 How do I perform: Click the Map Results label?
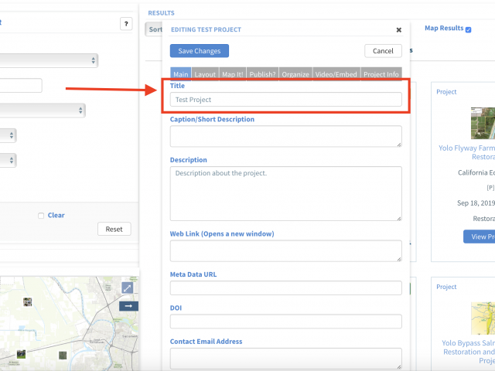coord(444,28)
